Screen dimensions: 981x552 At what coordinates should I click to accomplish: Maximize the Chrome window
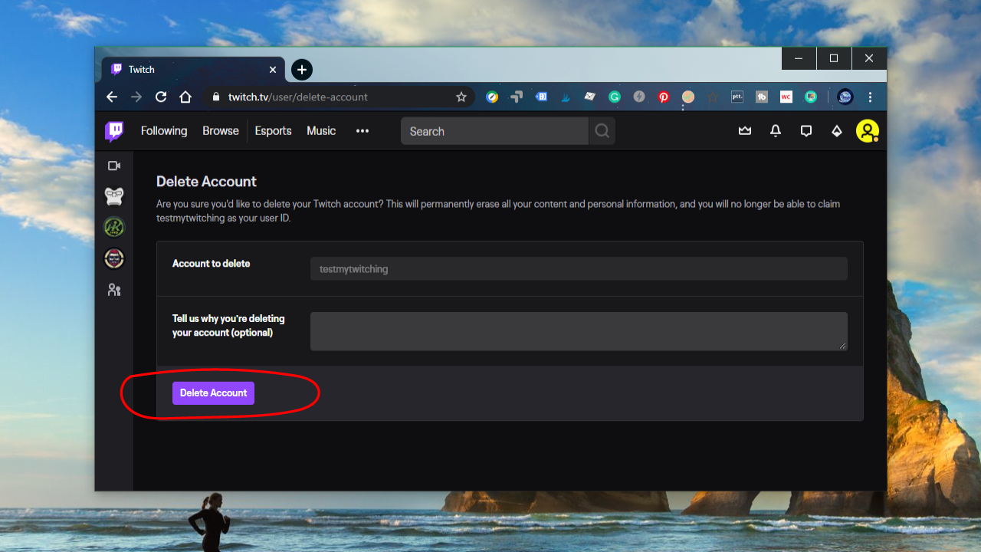point(834,58)
